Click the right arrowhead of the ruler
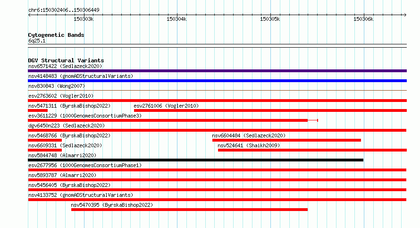The height and width of the screenshot is (228, 420). (405, 15)
